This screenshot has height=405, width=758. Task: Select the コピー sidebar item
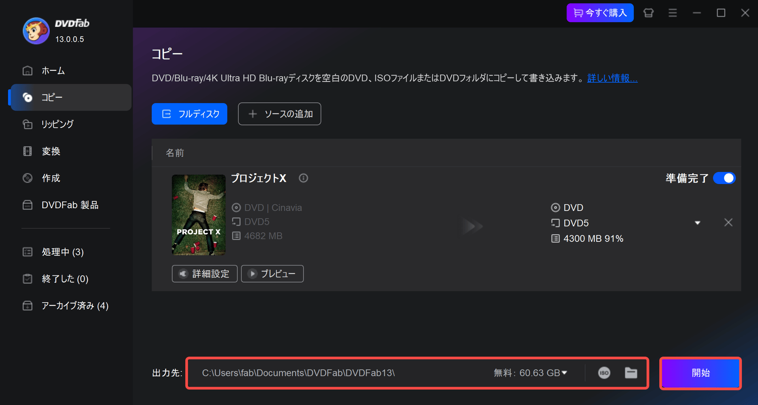click(x=71, y=97)
